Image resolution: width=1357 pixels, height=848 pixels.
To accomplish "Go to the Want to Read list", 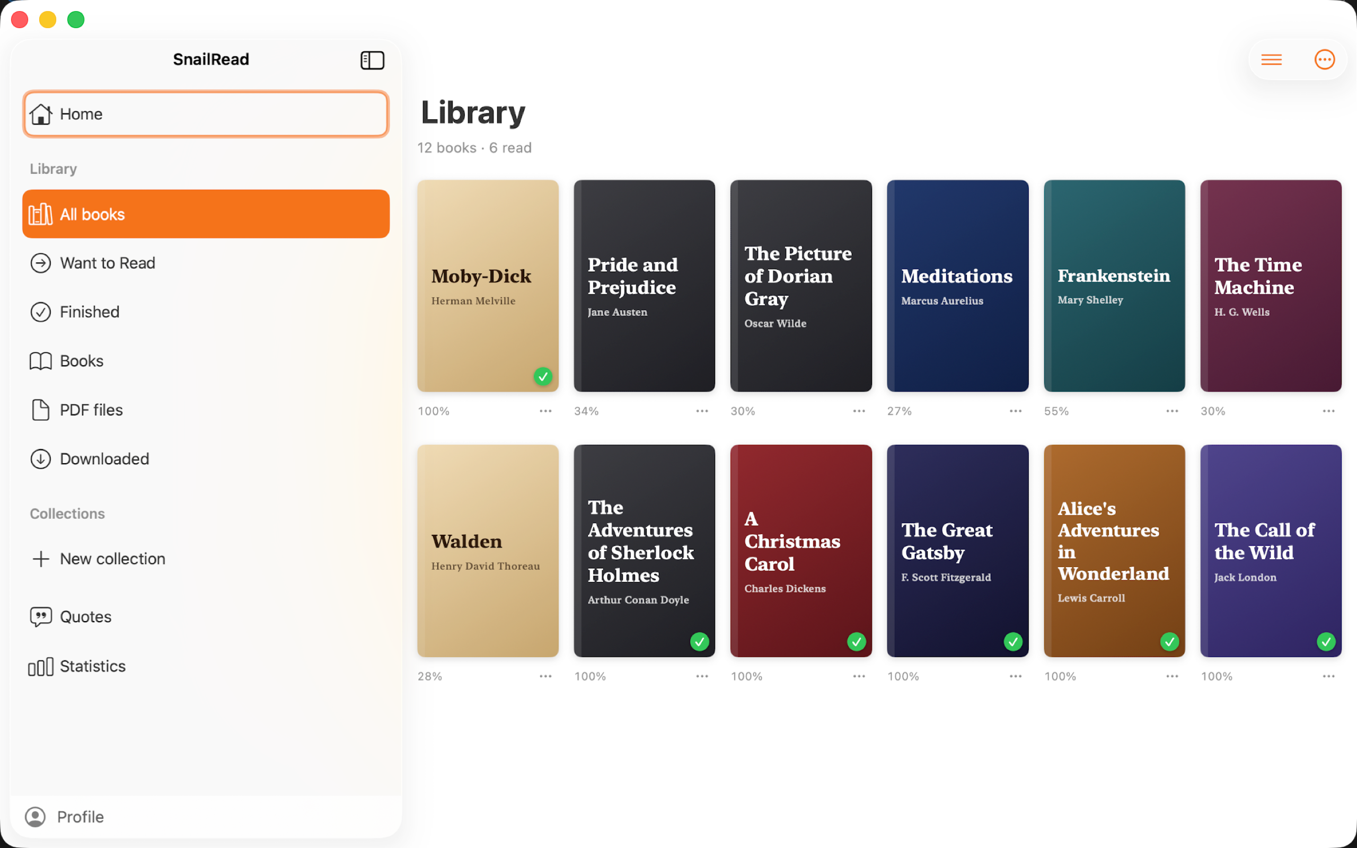I will (206, 263).
